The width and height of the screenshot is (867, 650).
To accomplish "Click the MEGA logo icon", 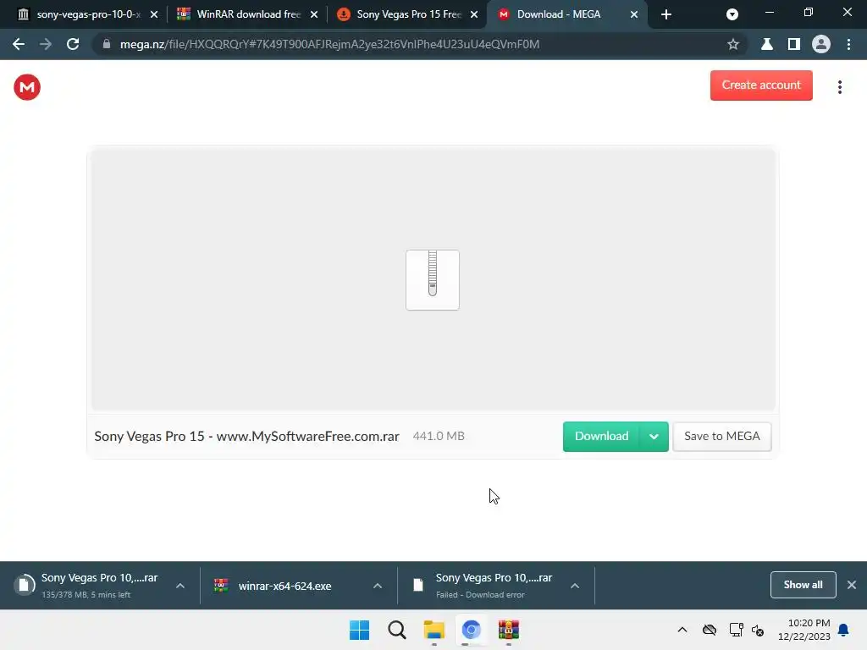I will point(27,87).
